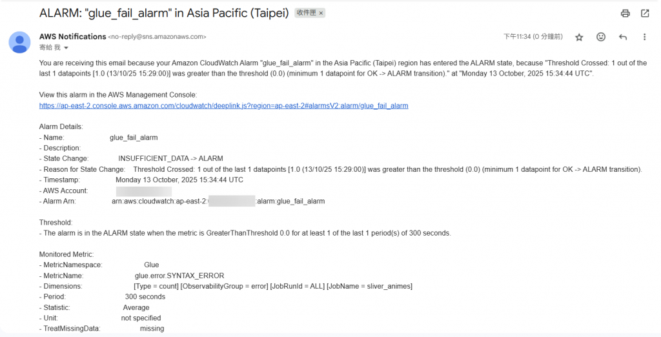Open the CloudWatch console deeplink URL

pos(223,105)
